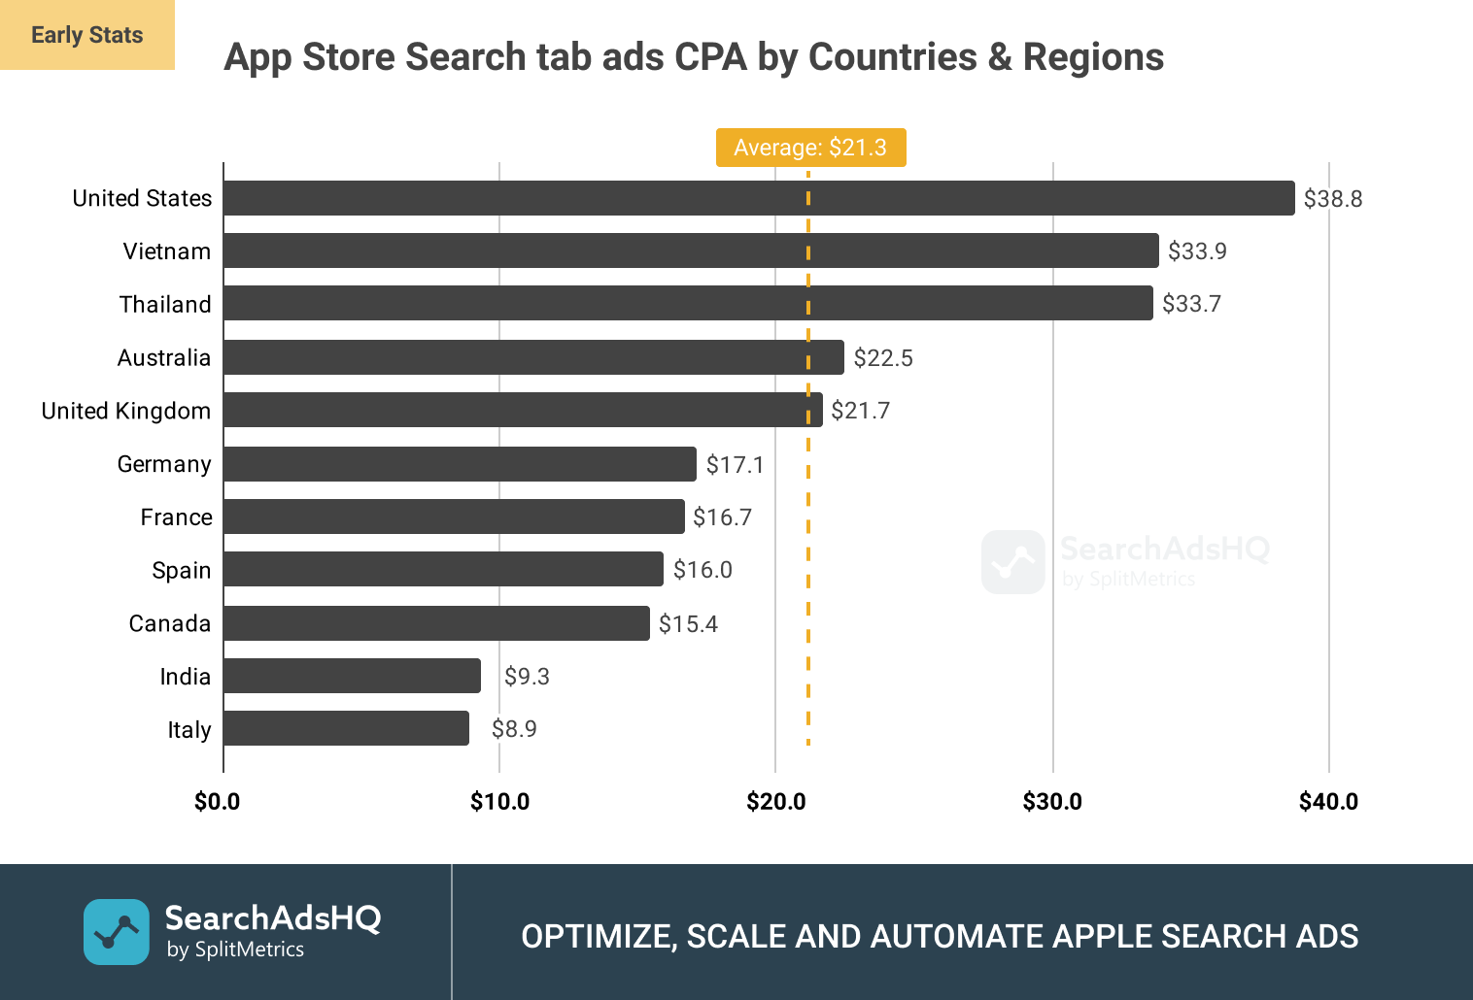Screen dimensions: 1473x1000
Task: Click the Early Stats badge
Action: click(87, 35)
